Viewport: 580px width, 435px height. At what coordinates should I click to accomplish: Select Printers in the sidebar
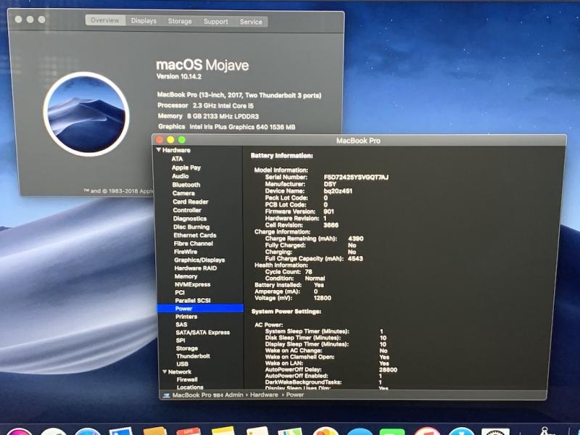[186, 317]
